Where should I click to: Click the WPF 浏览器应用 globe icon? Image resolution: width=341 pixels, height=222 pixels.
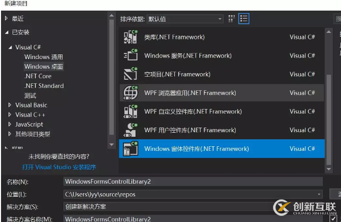click(130, 93)
